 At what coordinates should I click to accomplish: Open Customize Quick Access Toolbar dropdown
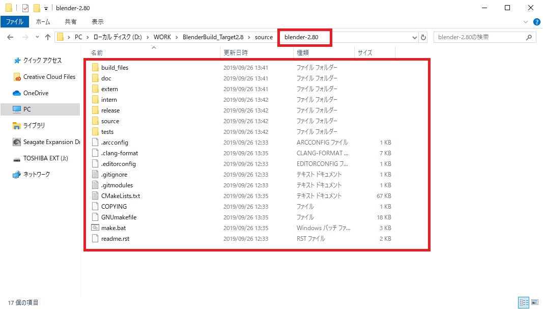click(x=46, y=8)
